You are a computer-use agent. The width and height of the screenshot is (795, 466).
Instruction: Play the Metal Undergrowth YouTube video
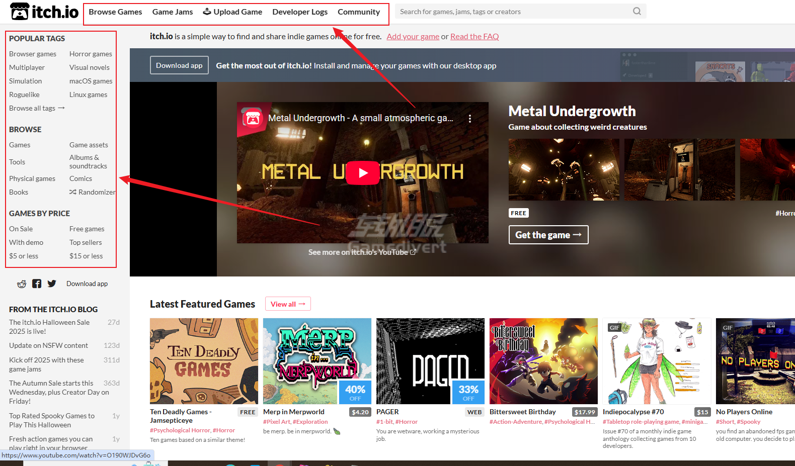point(362,172)
